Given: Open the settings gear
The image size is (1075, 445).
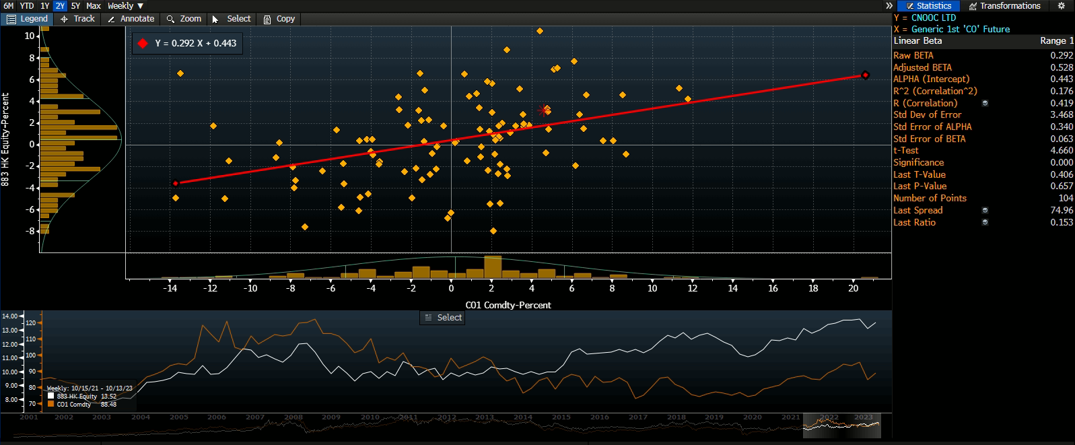Looking at the screenshot, I should click(x=1062, y=5).
